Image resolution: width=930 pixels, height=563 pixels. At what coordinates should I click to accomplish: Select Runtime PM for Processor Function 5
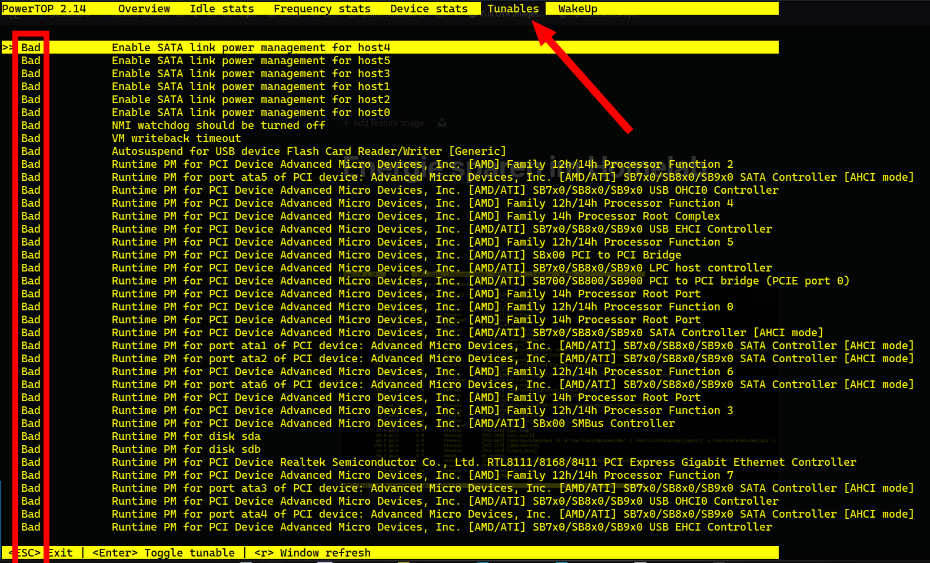[423, 242]
